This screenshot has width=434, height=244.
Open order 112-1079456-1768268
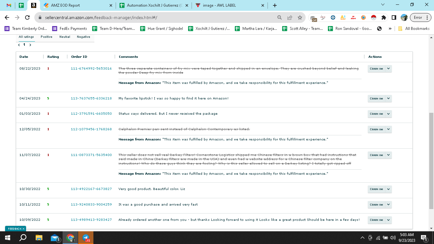[91, 129]
